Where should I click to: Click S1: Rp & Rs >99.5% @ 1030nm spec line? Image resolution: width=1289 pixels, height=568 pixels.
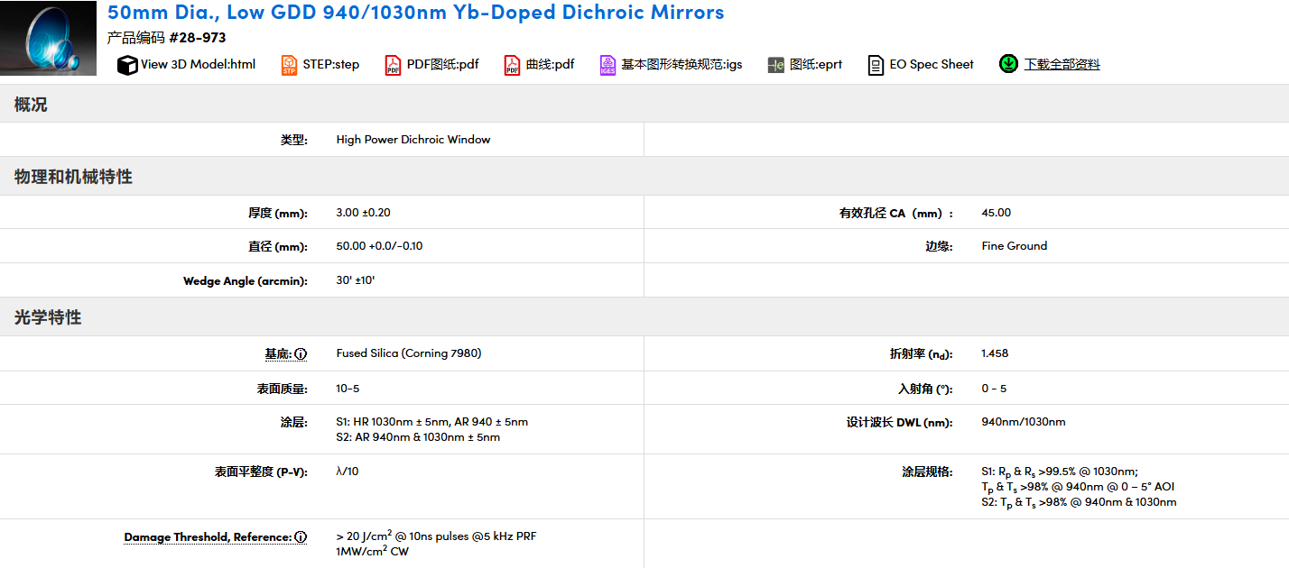click(1060, 472)
